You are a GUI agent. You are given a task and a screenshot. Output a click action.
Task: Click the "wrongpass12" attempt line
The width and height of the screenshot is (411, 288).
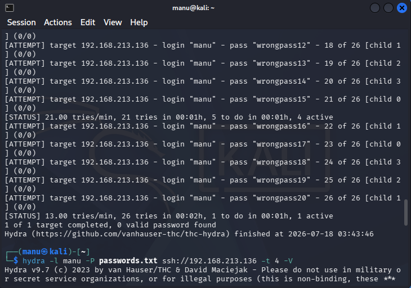point(203,45)
